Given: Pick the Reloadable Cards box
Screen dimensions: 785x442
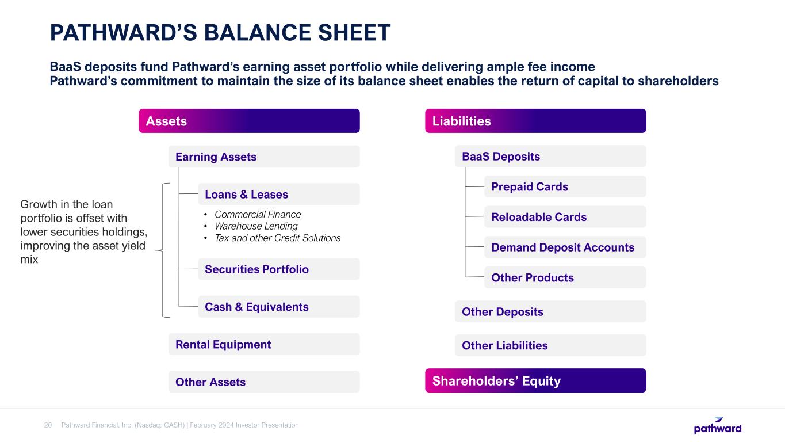Looking at the screenshot, I should 565,217.
